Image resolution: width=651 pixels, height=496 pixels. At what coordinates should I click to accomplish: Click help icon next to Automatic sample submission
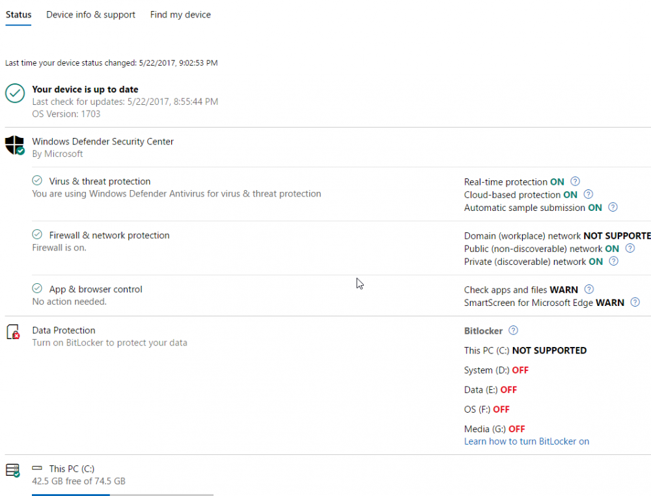[613, 208]
